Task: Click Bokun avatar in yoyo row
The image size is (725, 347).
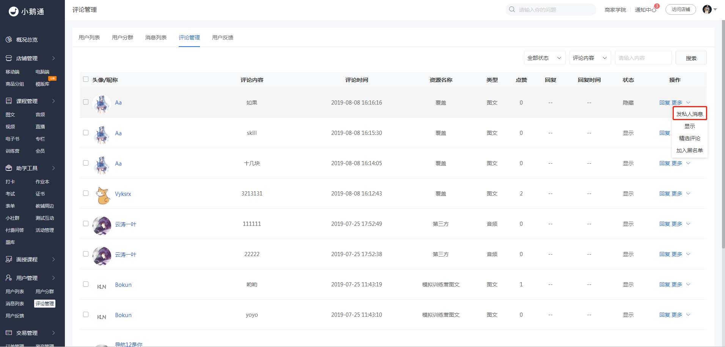Action: pyautogui.click(x=102, y=317)
